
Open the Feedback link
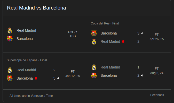(157, 95)
